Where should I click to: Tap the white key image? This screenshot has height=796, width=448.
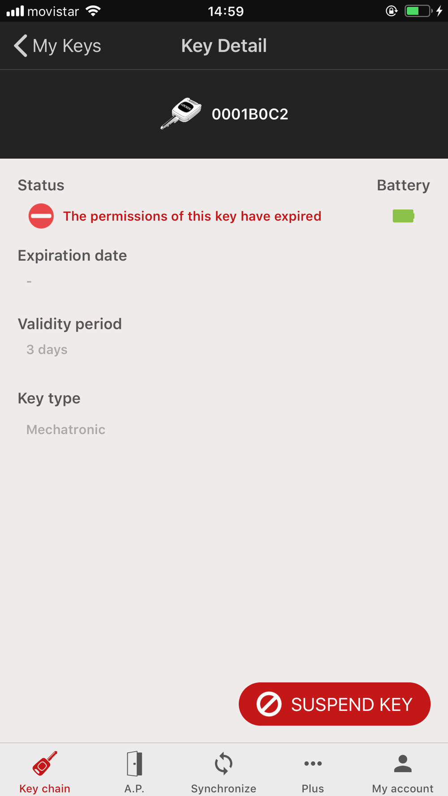click(x=181, y=113)
